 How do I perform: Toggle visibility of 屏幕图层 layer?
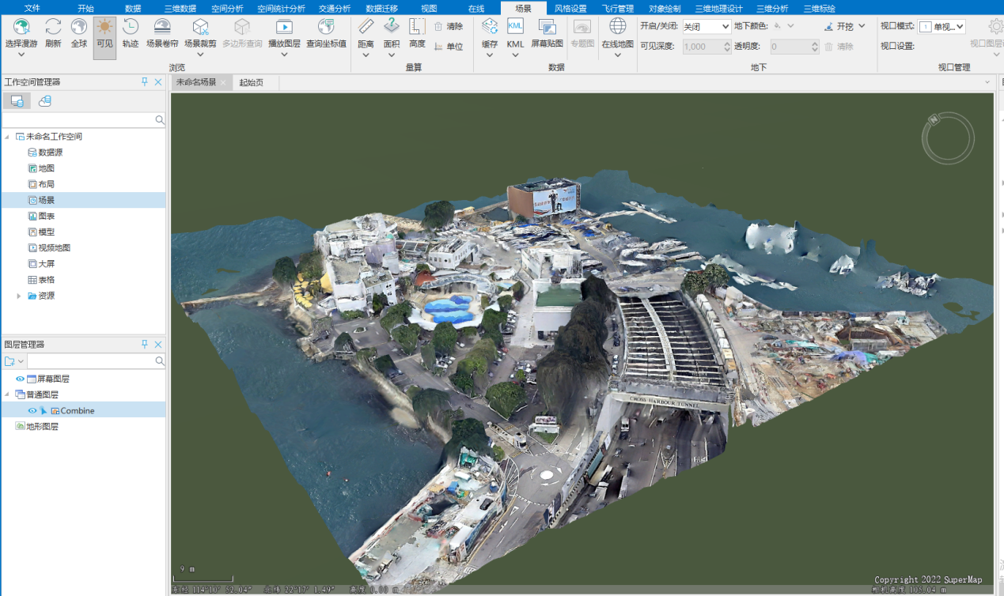20,379
